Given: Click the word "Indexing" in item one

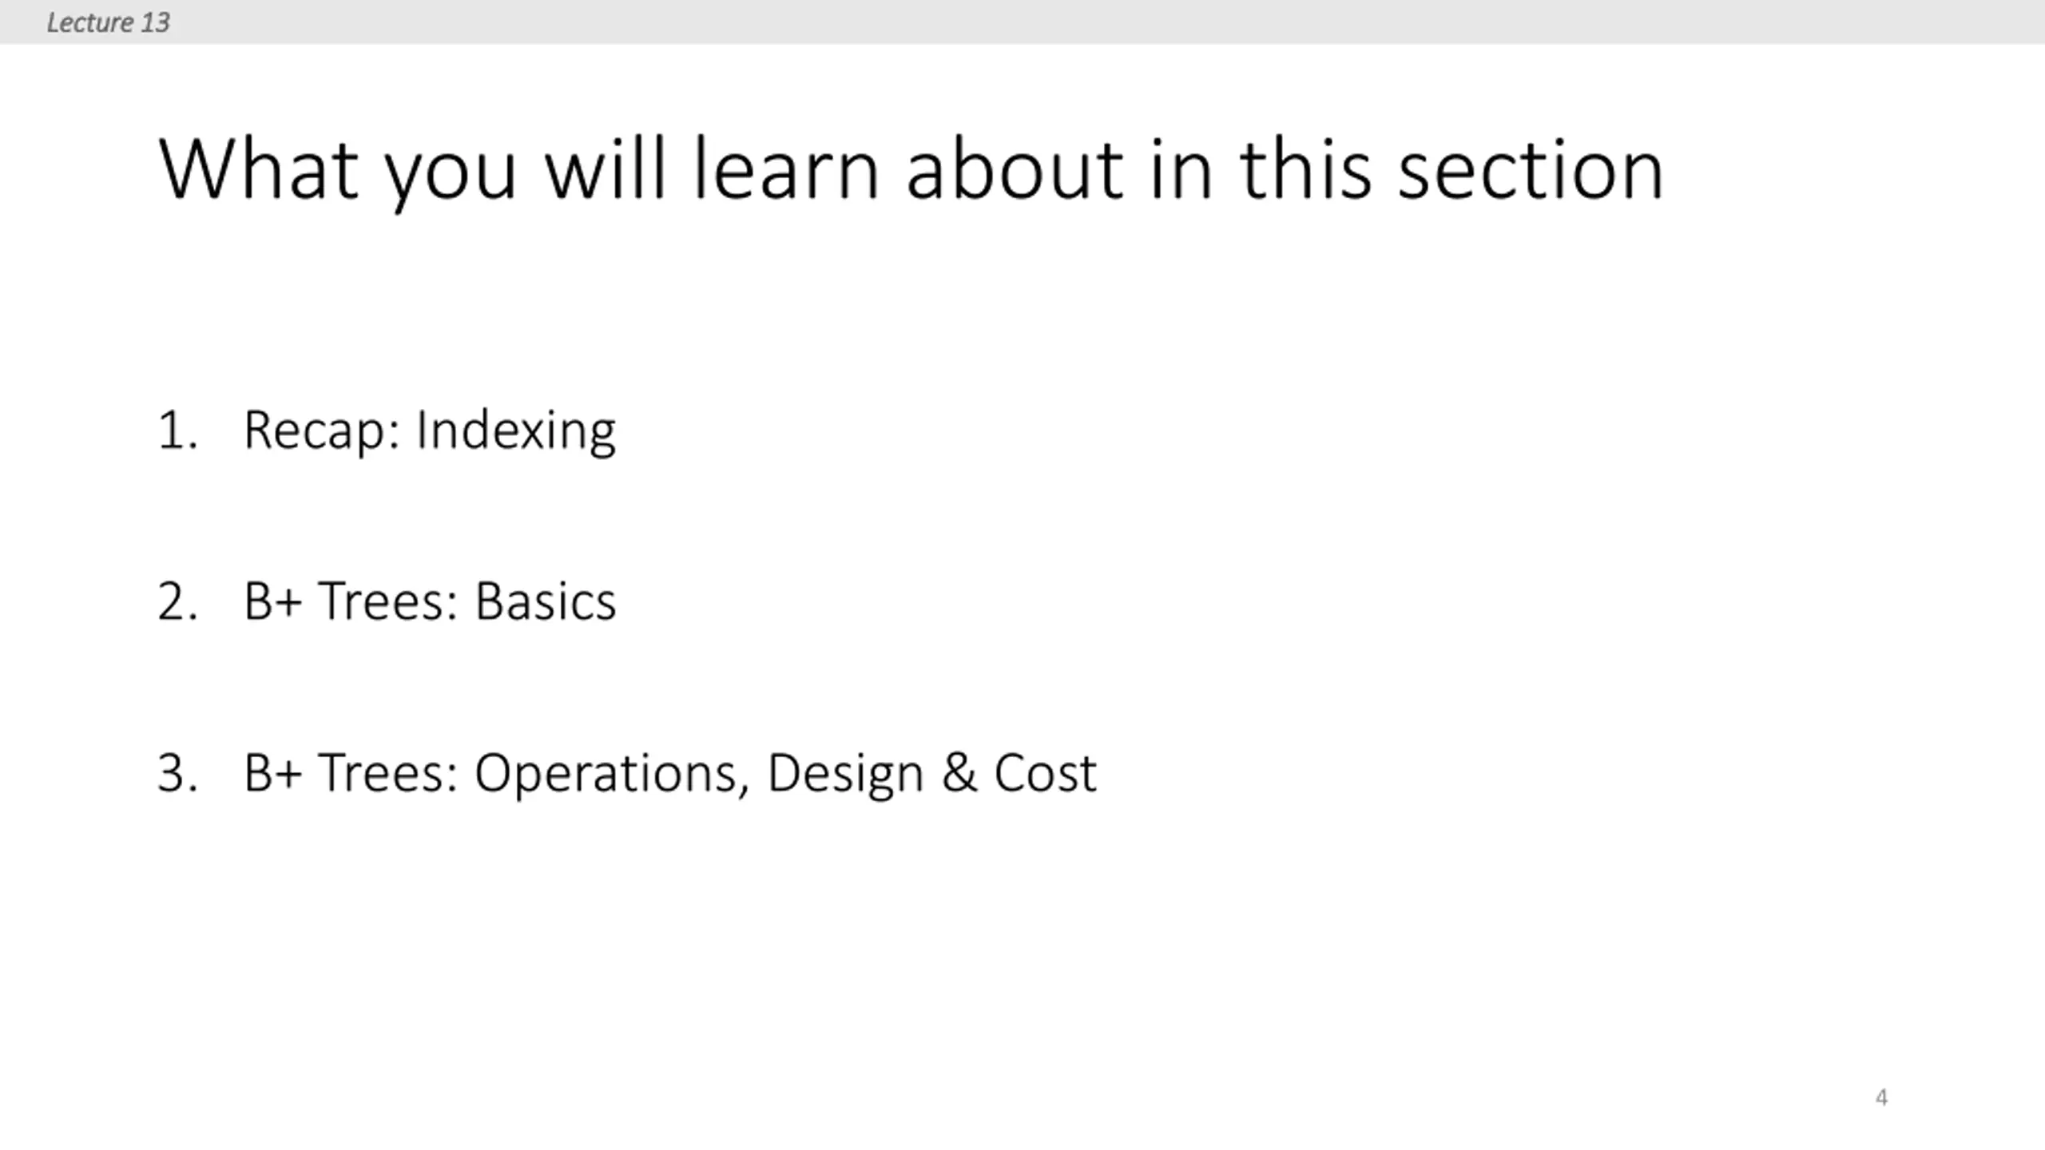Looking at the screenshot, I should (x=516, y=430).
